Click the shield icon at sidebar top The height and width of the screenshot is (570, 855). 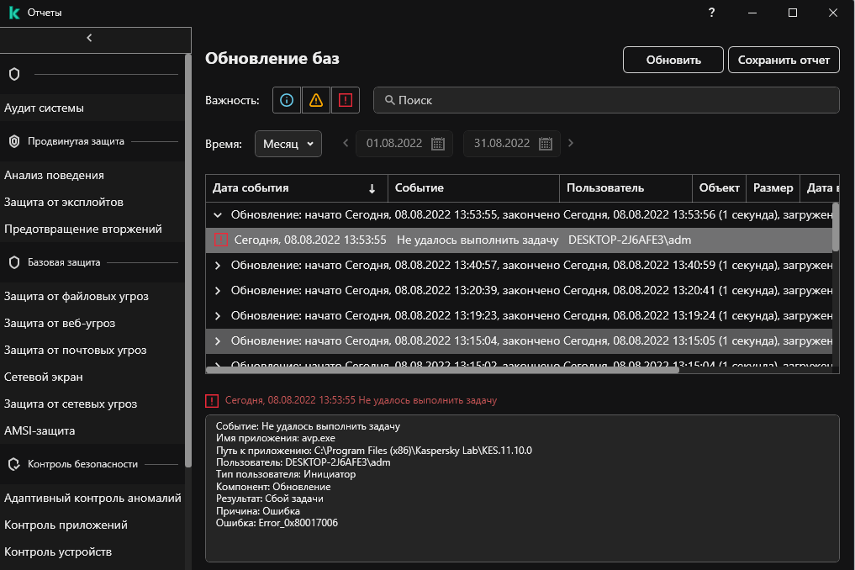(13, 74)
